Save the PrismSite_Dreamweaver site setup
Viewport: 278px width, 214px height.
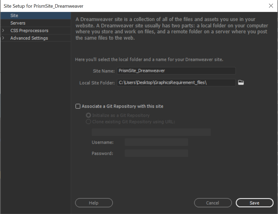tap(254, 203)
